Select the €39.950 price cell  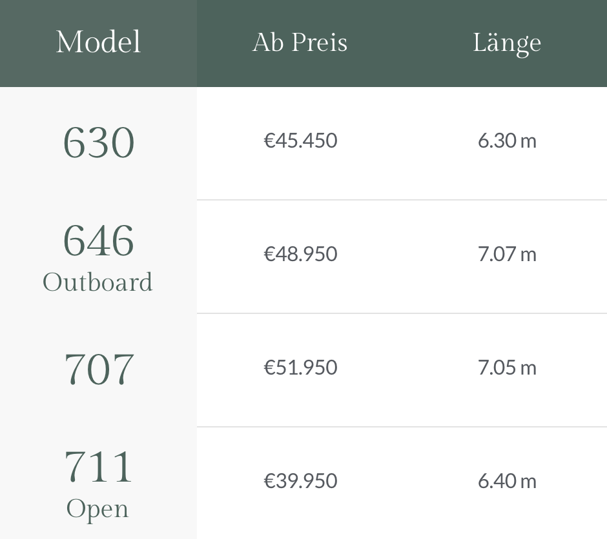(x=300, y=481)
